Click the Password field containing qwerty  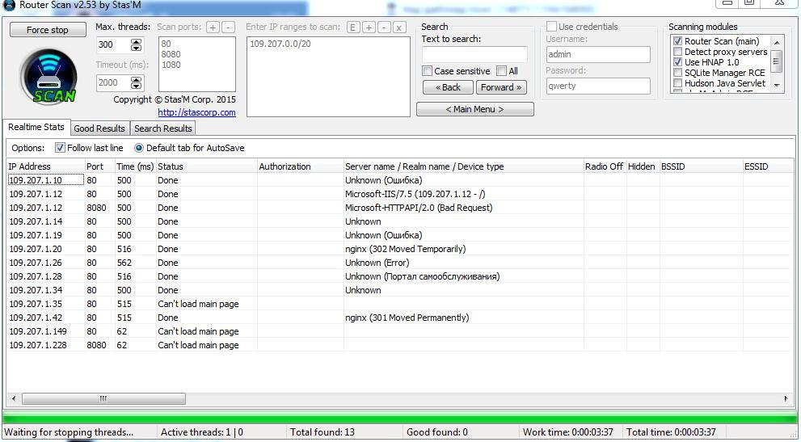[x=598, y=86]
